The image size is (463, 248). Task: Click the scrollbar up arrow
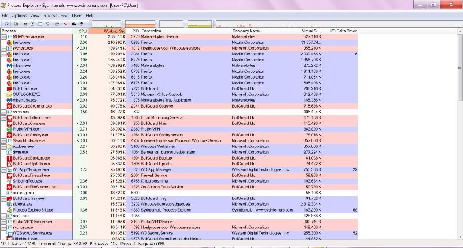(x=460, y=31)
